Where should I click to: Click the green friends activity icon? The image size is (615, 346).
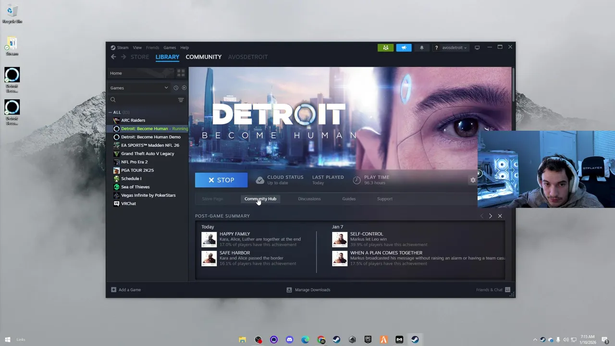(x=385, y=48)
